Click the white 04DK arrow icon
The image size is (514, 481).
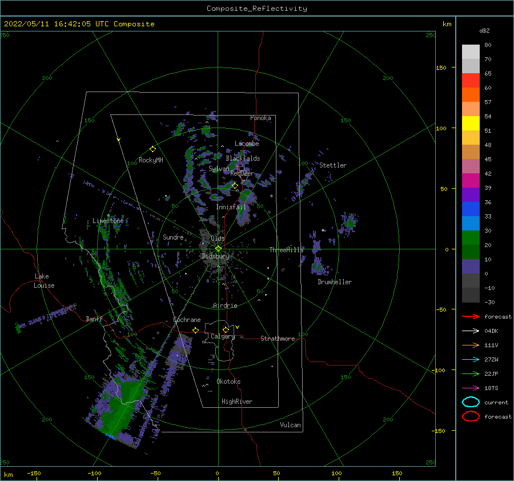471,331
